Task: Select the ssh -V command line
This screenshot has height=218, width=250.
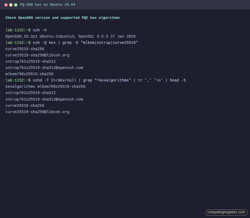Action: tap(40, 30)
